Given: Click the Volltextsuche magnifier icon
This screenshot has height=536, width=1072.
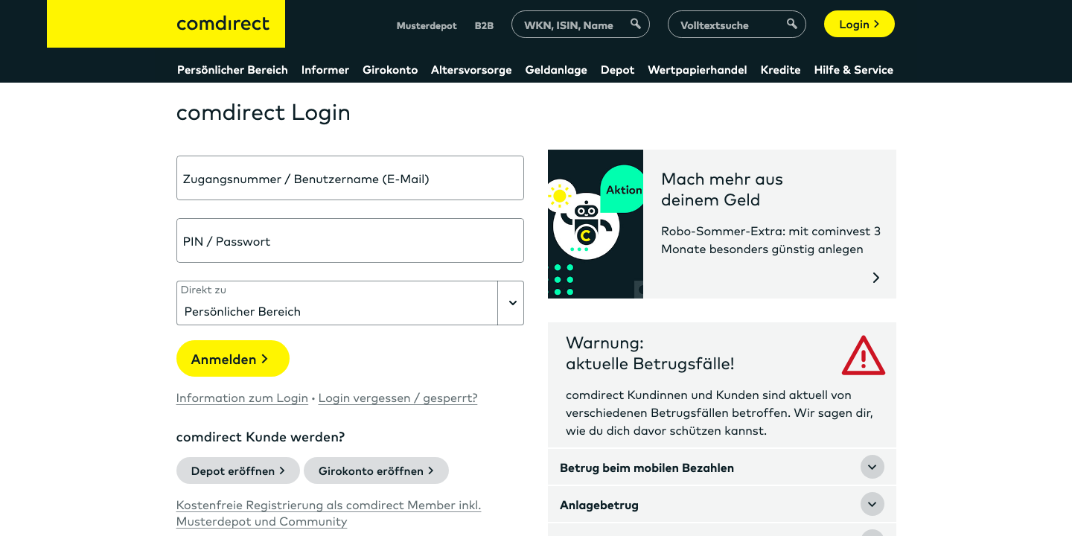Looking at the screenshot, I should [x=792, y=24].
